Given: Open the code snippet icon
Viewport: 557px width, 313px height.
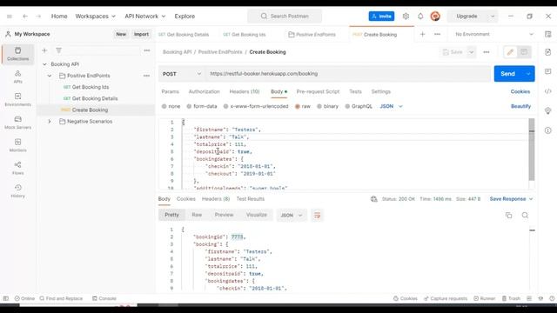Looking at the screenshot, I should 547,91.
